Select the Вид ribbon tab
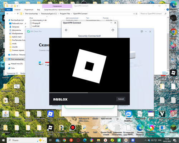 pyautogui.click(x=39, y=10)
